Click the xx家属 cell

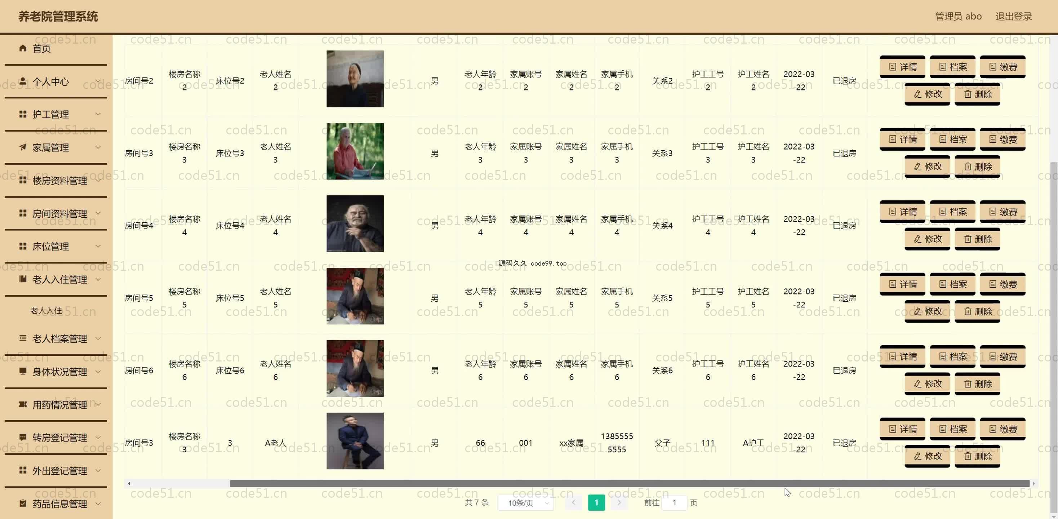click(x=571, y=443)
